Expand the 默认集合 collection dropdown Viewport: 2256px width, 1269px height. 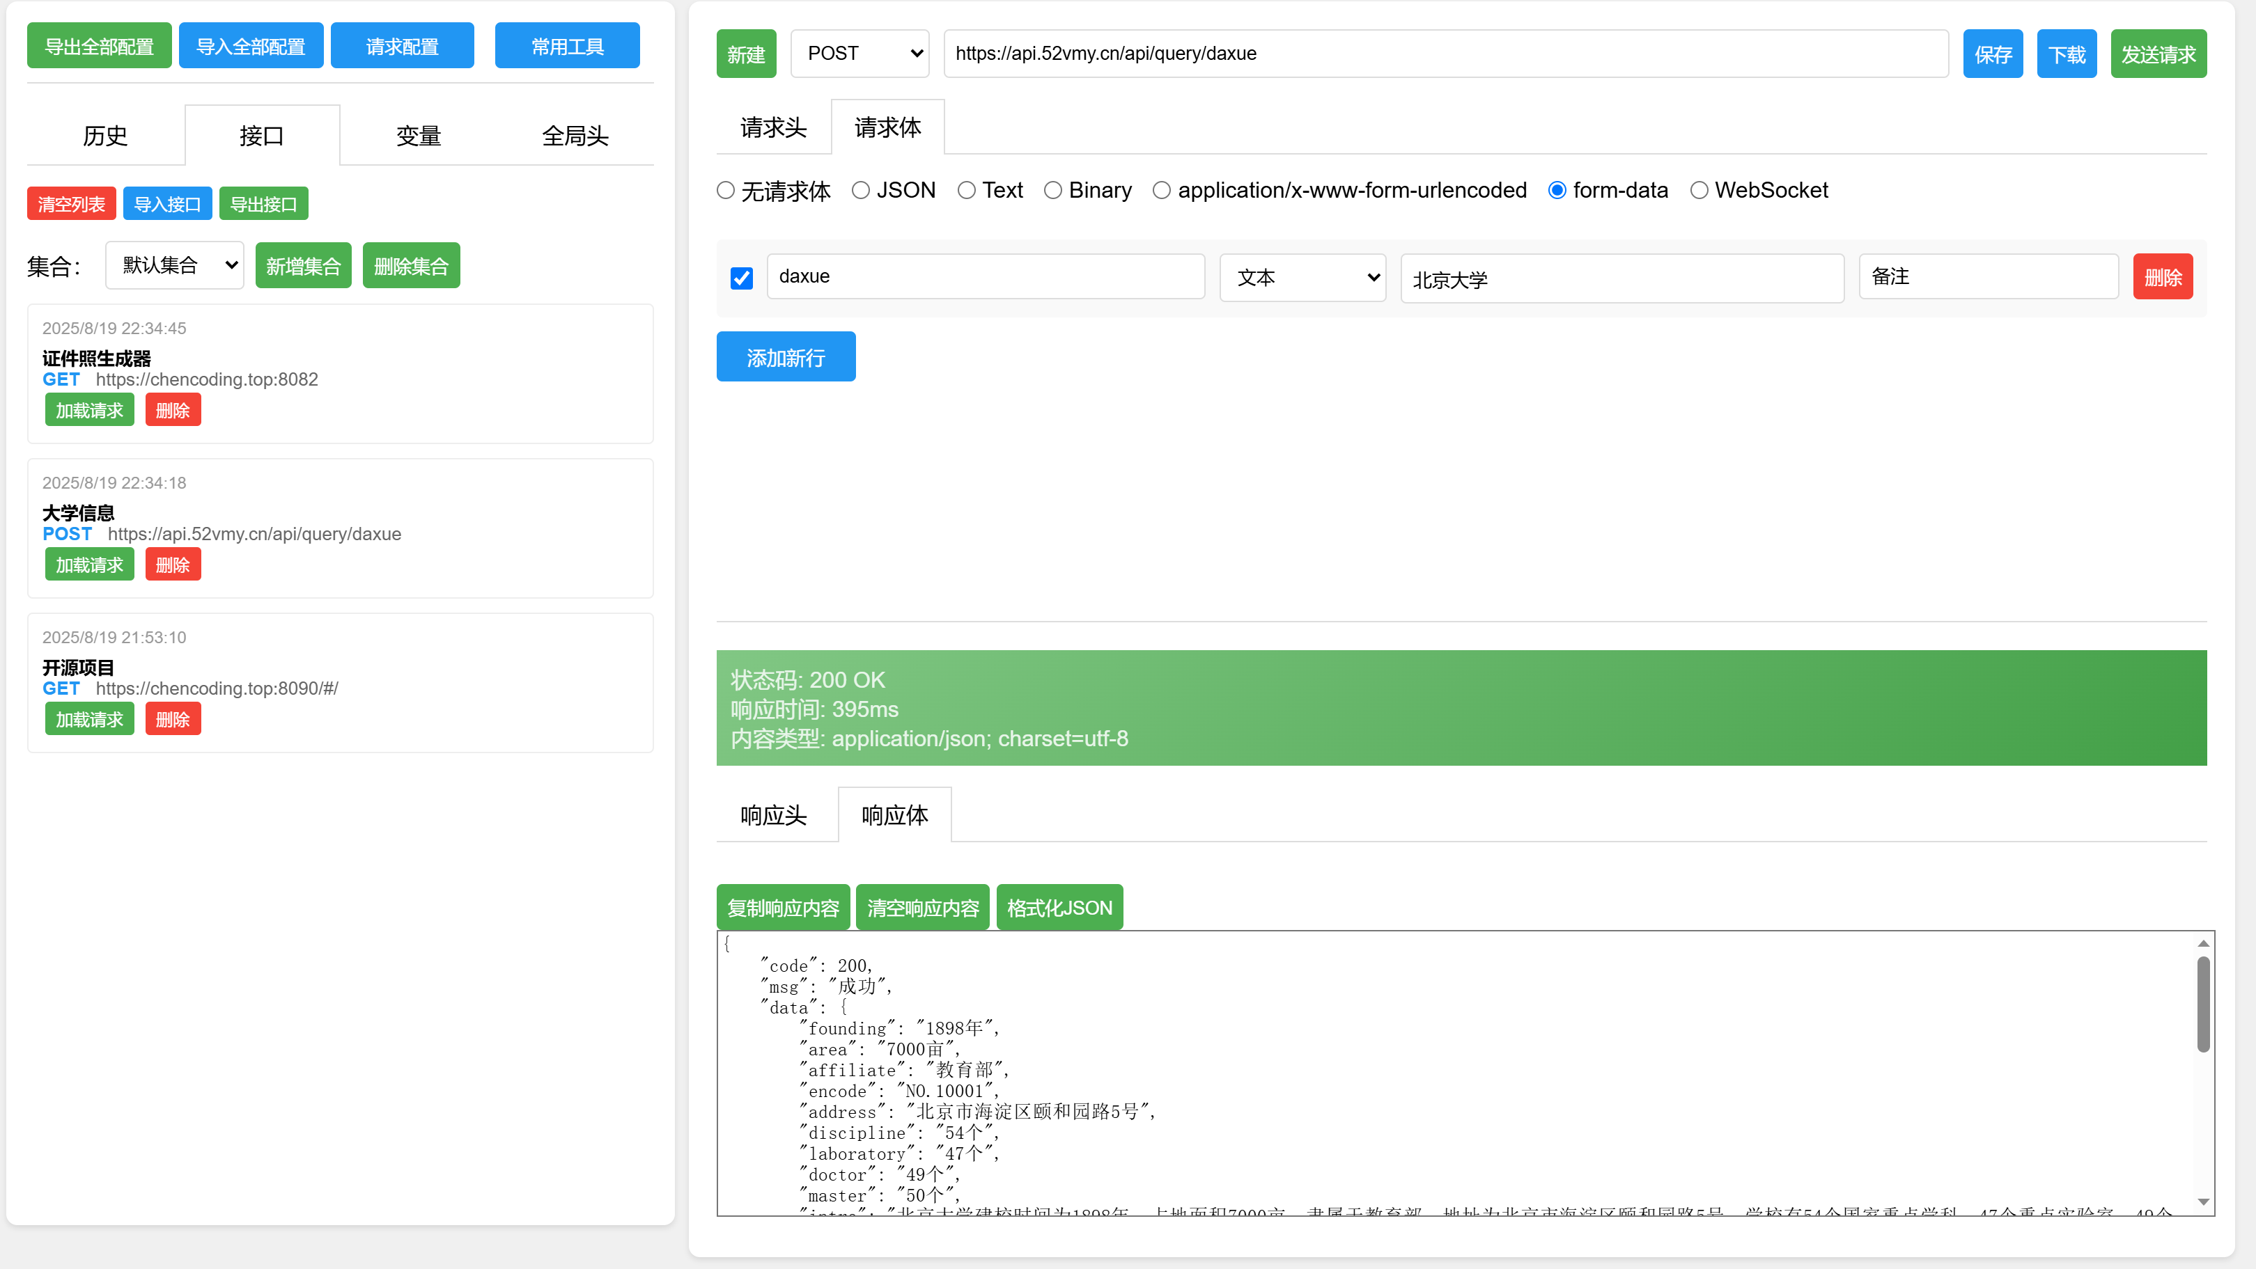tap(174, 265)
